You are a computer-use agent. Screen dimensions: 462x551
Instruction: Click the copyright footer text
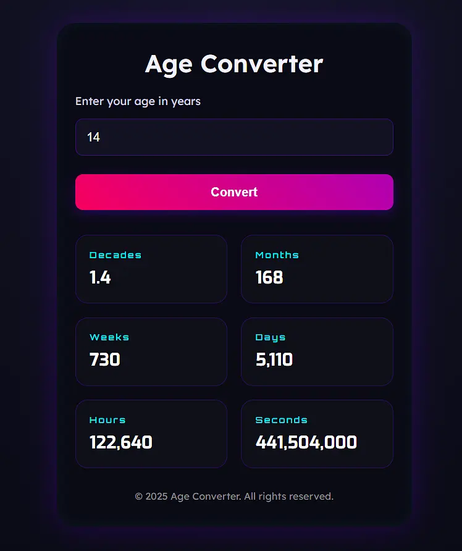(234, 496)
